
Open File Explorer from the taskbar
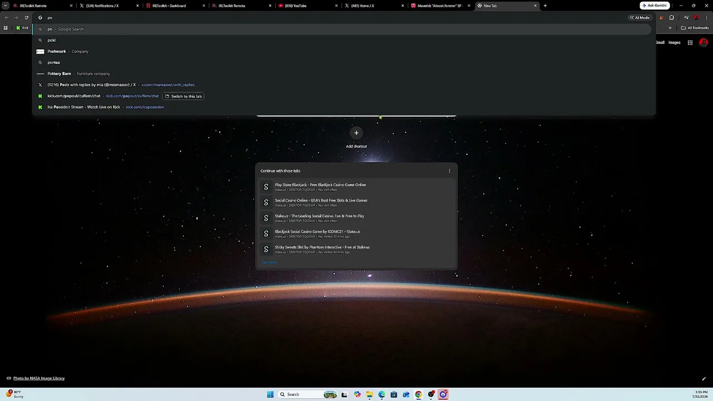pyautogui.click(x=369, y=394)
